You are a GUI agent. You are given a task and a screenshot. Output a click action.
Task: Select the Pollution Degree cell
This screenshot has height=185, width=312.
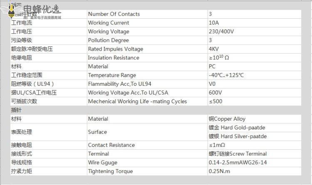coord(108,40)
